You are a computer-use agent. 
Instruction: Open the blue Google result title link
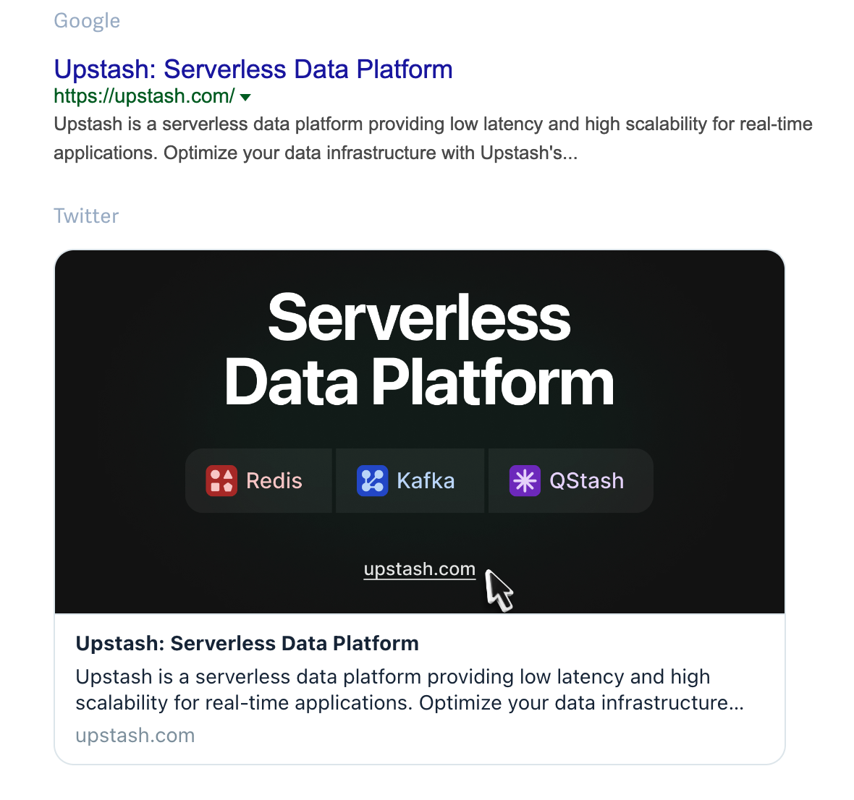(253, 69)
